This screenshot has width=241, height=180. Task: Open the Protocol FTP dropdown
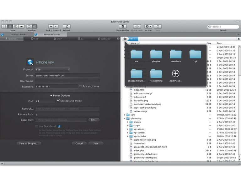tap(52, 69)
